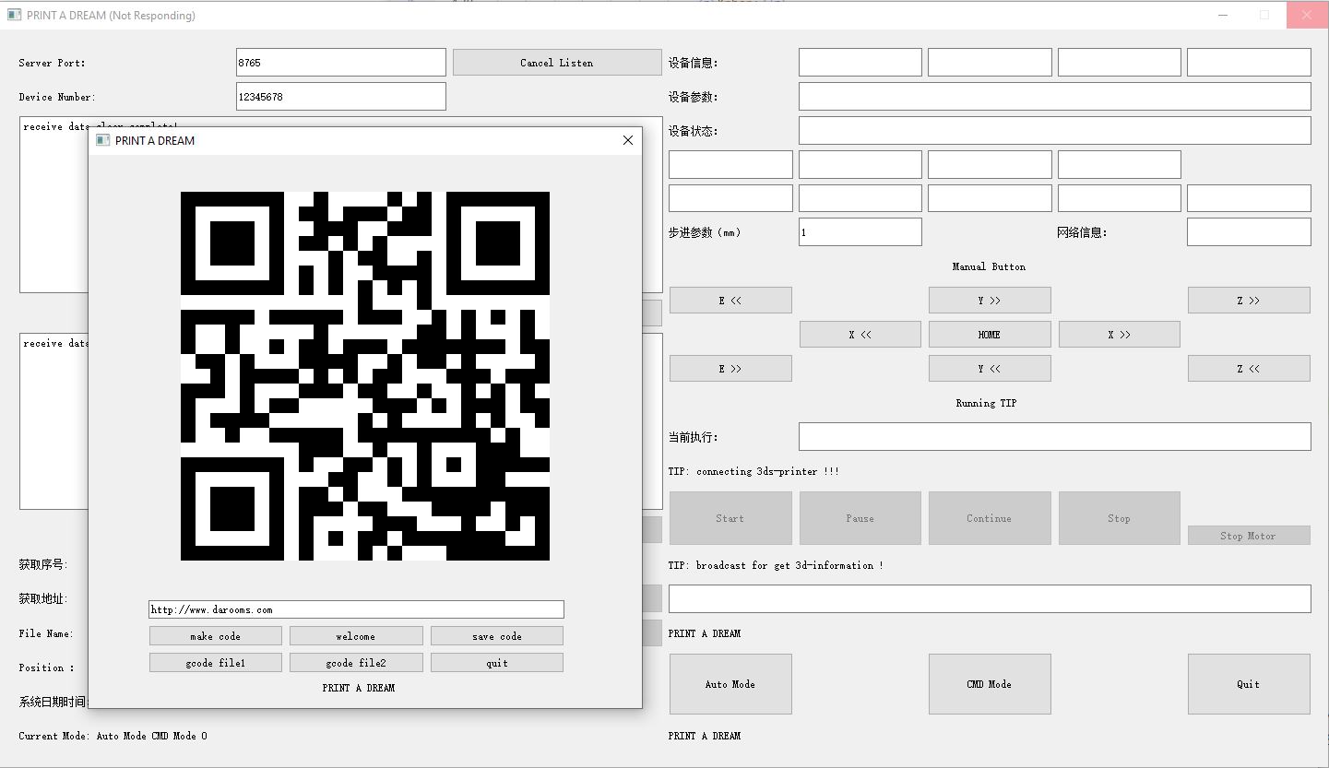Click the X << manual button
Screen dimensions: 1329x768
click(x=860, y=335)
